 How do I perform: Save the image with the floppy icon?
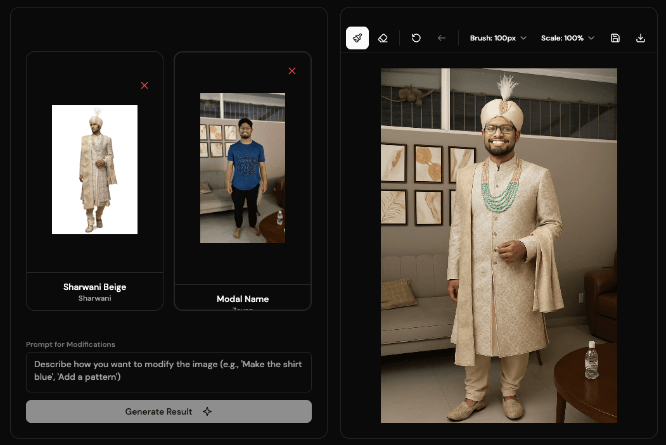click(615, 38)
